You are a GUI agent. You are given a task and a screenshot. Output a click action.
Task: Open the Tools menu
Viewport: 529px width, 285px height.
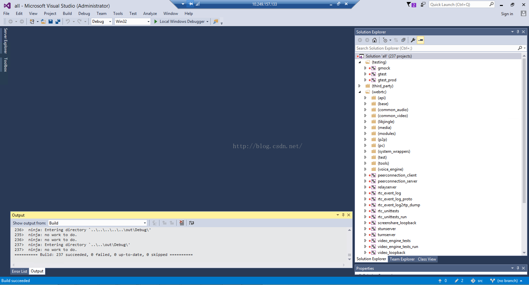coord(118,14)
